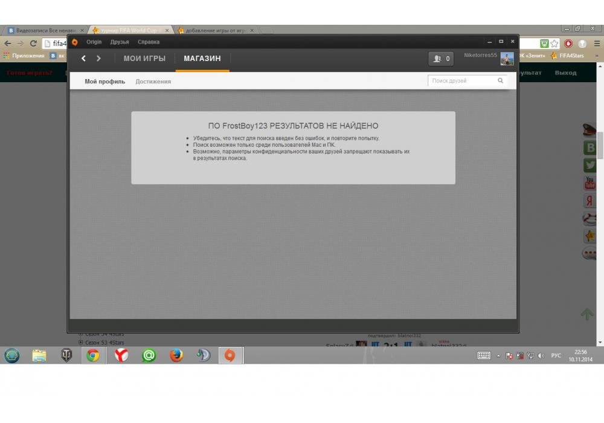
Task: Open Yandex browser from taskbar
Action: click(x=121, y=355)
